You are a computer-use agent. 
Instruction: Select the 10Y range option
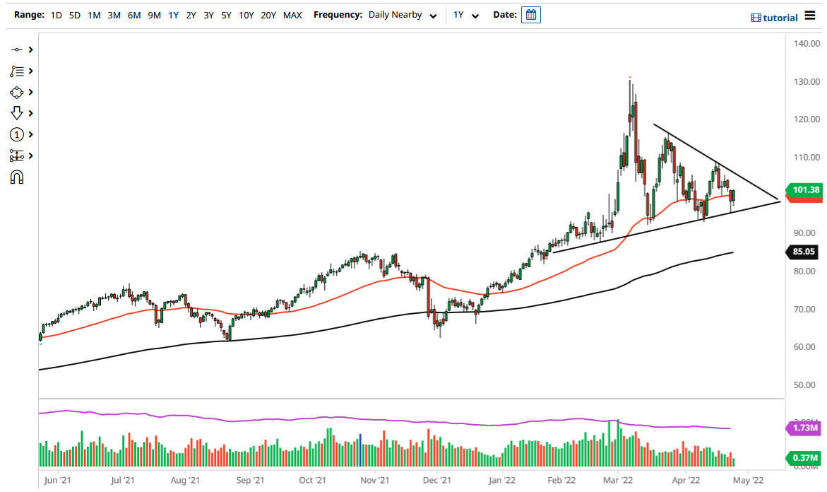246,14
